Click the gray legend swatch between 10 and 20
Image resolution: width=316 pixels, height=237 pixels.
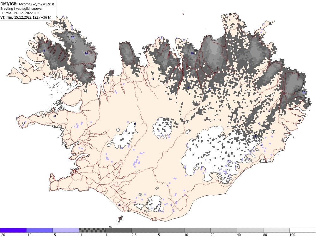[x=197, y=230]
